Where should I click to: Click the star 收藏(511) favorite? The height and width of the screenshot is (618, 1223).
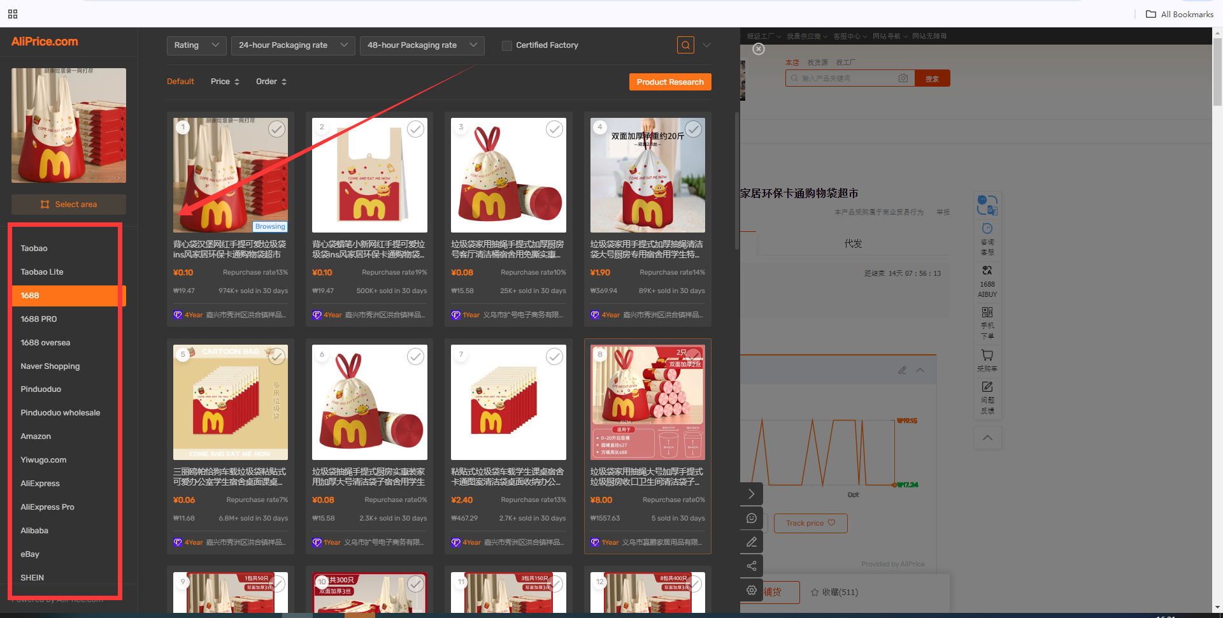(x=834, y=592)
